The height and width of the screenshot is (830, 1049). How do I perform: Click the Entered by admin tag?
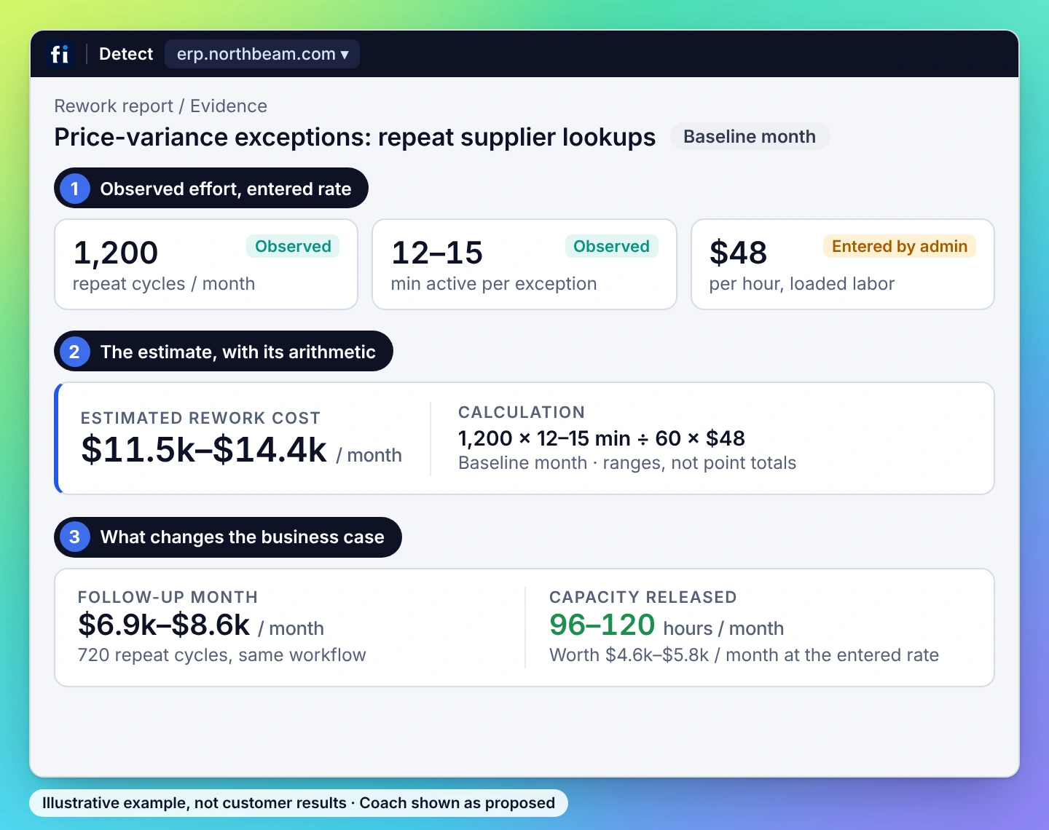point(900,246)
